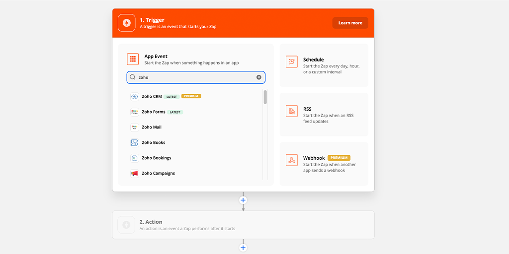Click the Zoho CRM LATEST badge
This screenshot has height=254, width=509.
pos(171,97)
